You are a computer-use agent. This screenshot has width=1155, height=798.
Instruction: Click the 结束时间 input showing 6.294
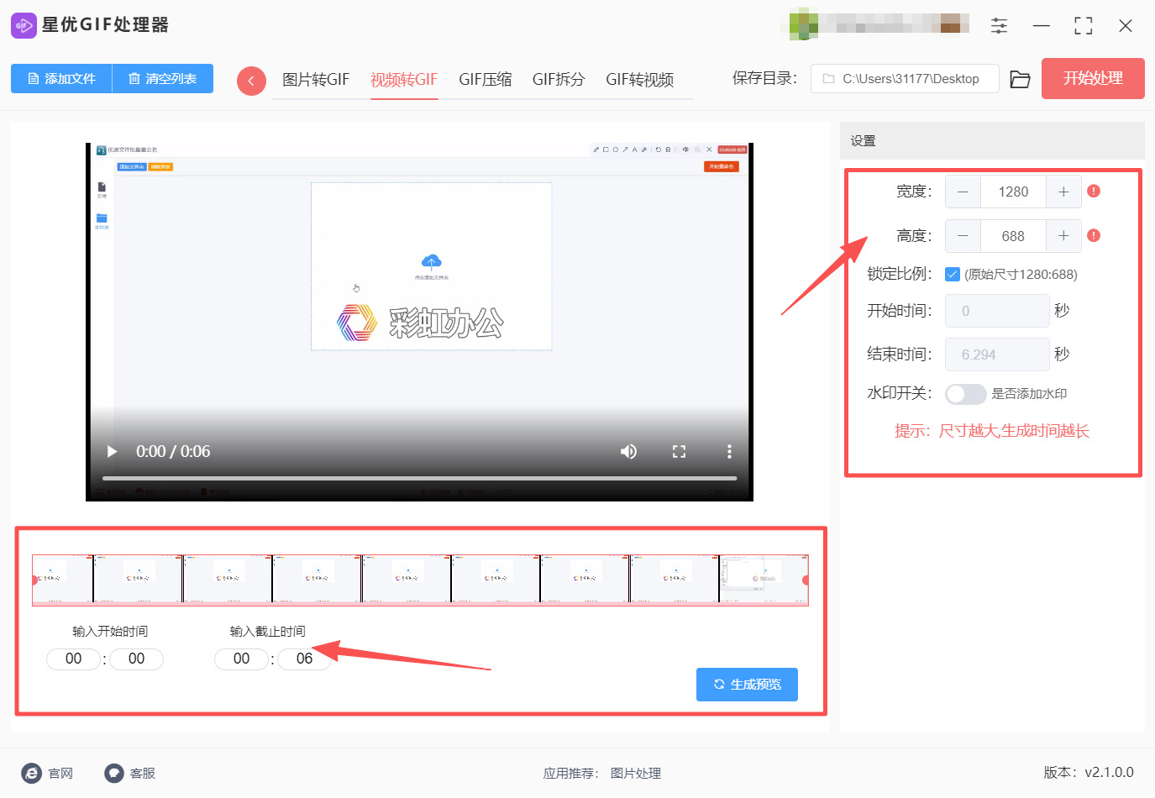click(x=997, y=354)
